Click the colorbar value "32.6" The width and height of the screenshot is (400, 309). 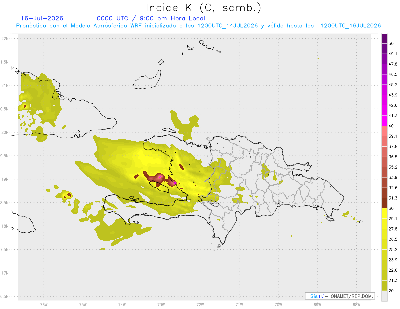(x=393, y=188)
